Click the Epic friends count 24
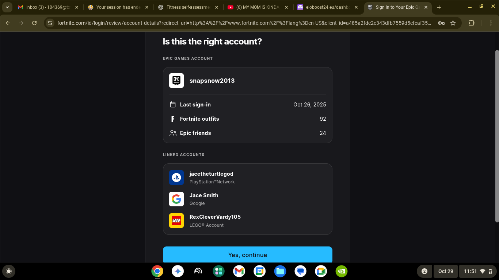This screenshot has width=499, height=280. (x=323, y=133)
